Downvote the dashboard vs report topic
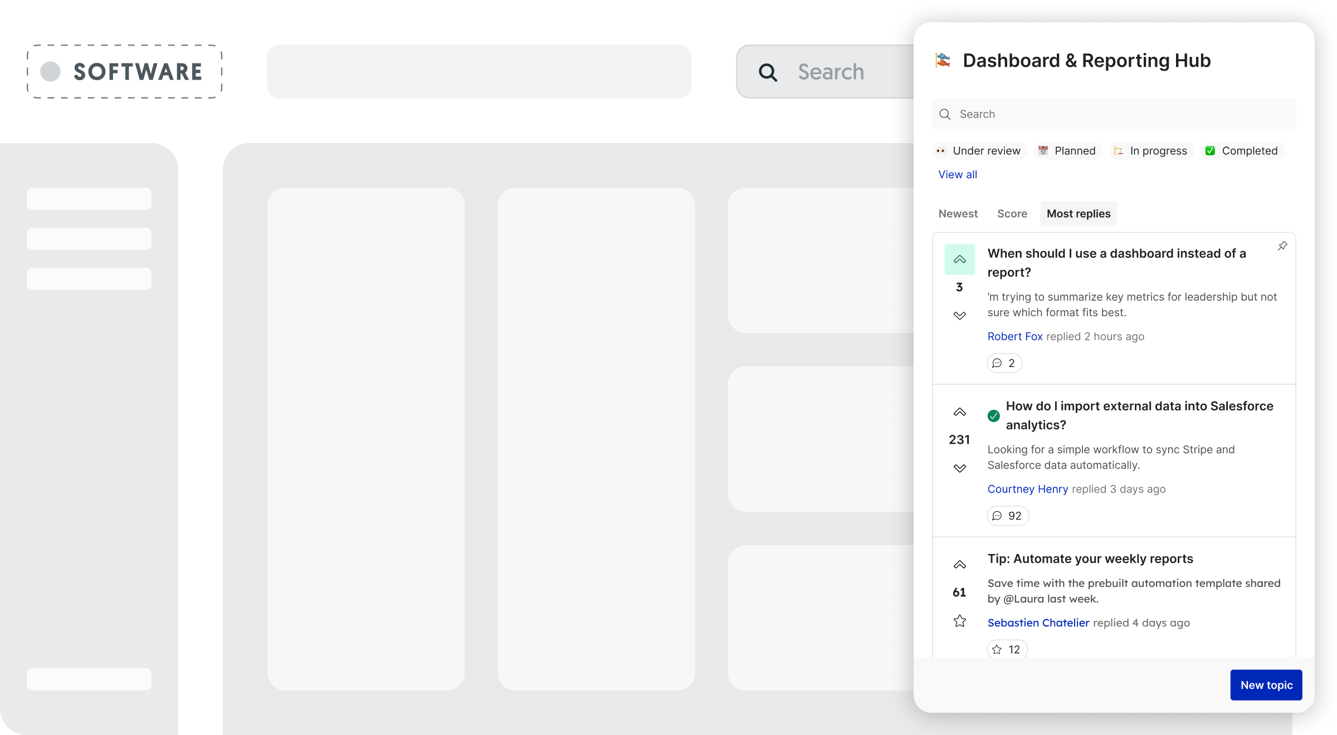The width and height of the screenshot is (1337, 735). [x=959, y=316]
